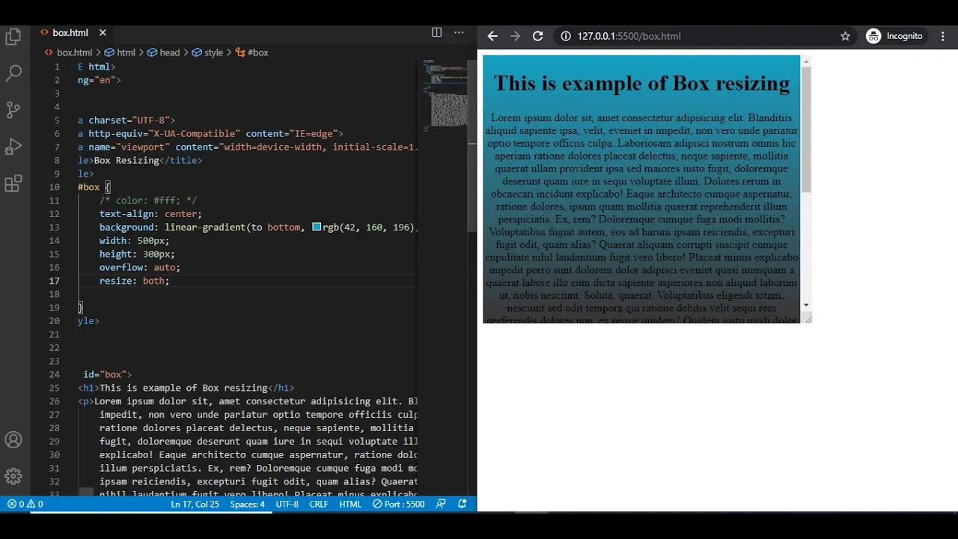Image resolution: width=958 pixels, height=539 pixels.
Task: Click the box scrollbar down arrow
Action: tap(806, 305)
